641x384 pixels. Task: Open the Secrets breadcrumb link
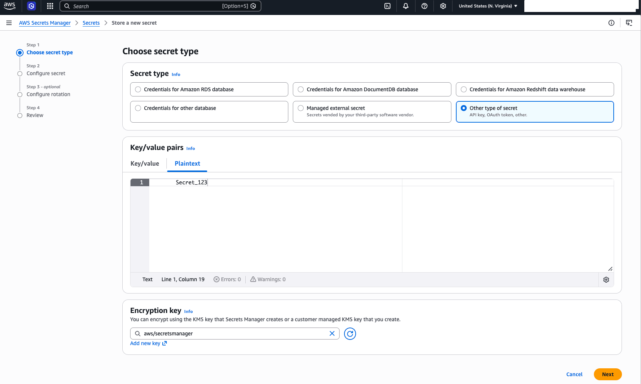[x=91, y=23]
